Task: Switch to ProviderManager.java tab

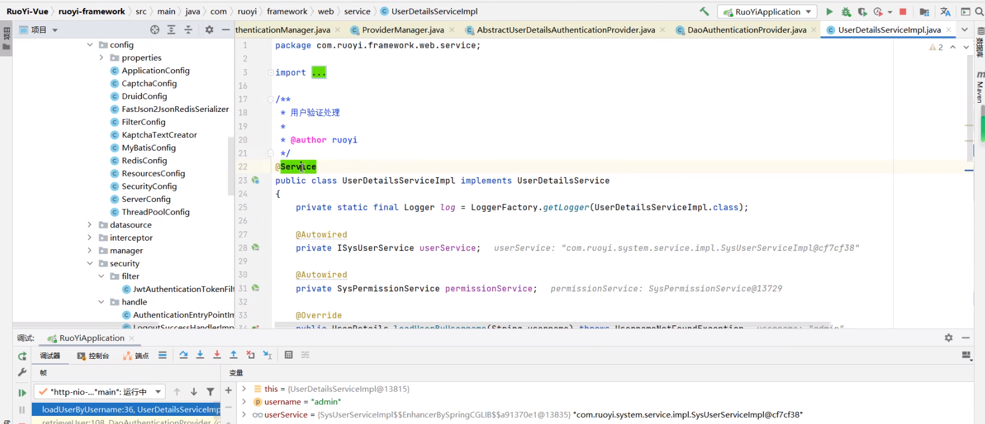Action: [403, 29]
